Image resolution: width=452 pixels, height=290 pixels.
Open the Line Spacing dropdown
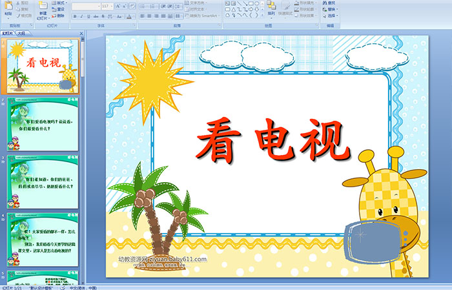pos(178,6)
